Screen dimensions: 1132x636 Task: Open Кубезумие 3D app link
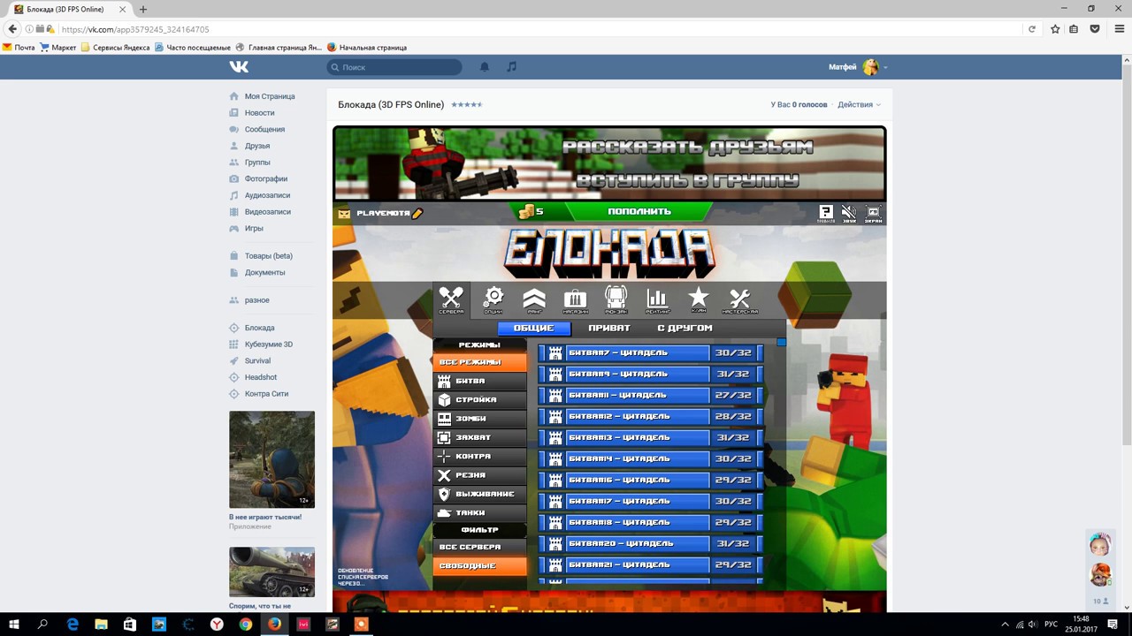269,344
